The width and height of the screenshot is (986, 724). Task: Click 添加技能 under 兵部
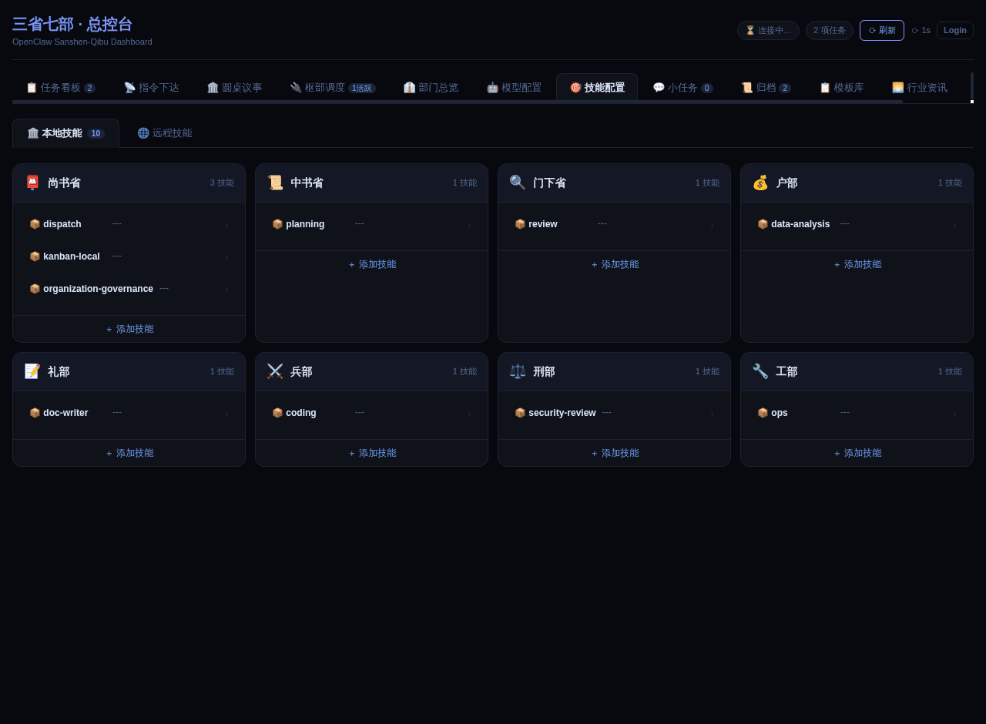click(372, 453)
